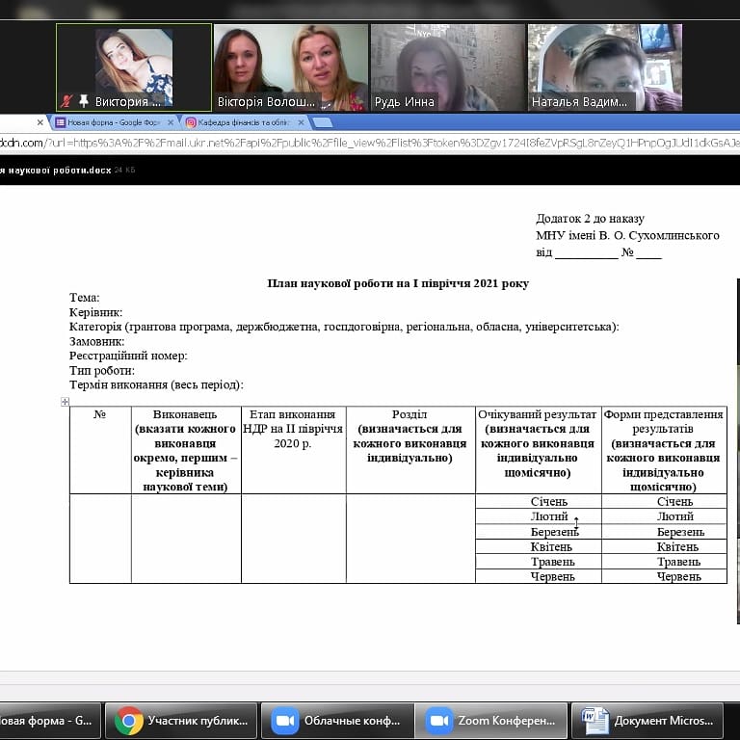The height and width of the screenshot is (740, 740).
Task: Click the Червень cell under Форми представлення результатів
Action: click(663, 576)
